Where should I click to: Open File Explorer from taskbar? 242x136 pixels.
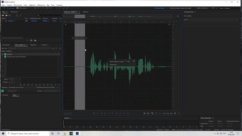(65, 133)
